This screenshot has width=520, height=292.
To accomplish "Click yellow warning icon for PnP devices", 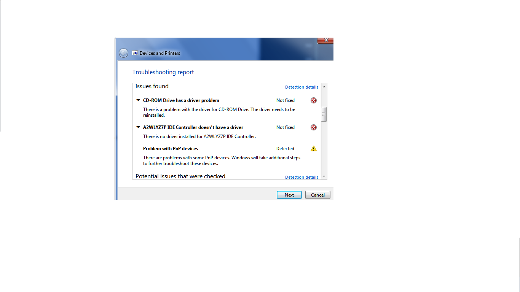I will coord(314,149).
